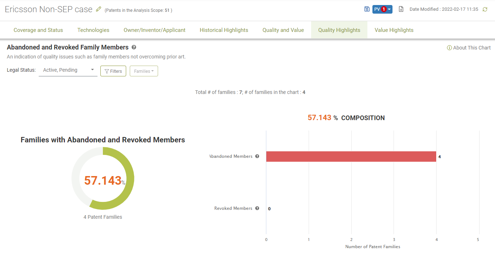Click the Abandoned Members axis label

[231, 156]
